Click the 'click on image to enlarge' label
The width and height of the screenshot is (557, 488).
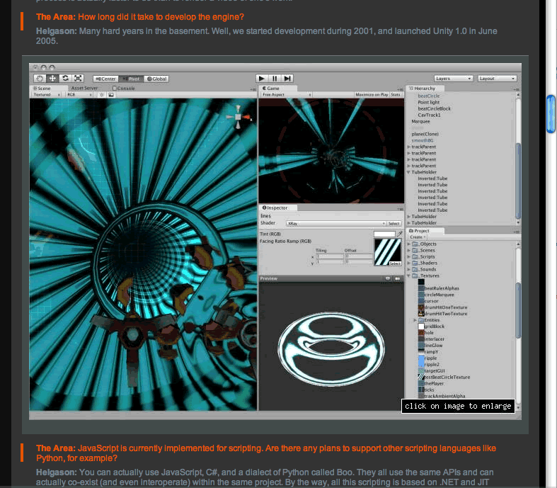(x=458, y=407)
